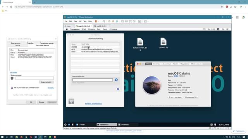Toggle the VMware sidebar library view icon
248x139 pixels.
(x=122, y=21)
